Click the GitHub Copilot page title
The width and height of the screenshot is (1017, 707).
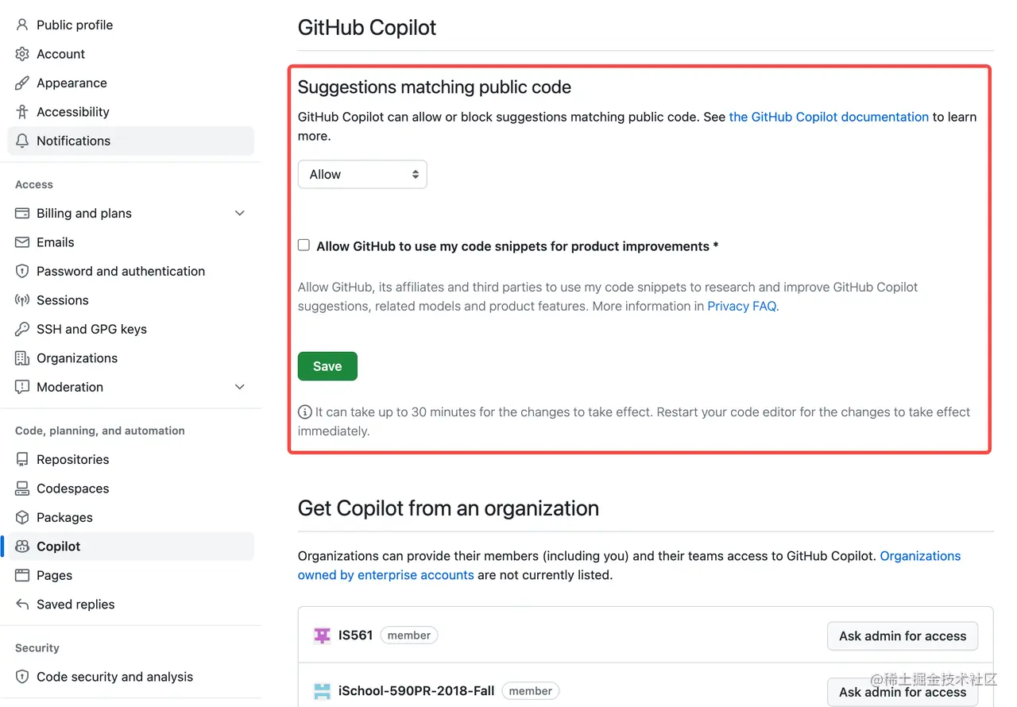367,28
